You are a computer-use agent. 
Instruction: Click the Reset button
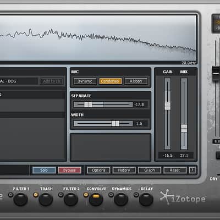point(175,170)
